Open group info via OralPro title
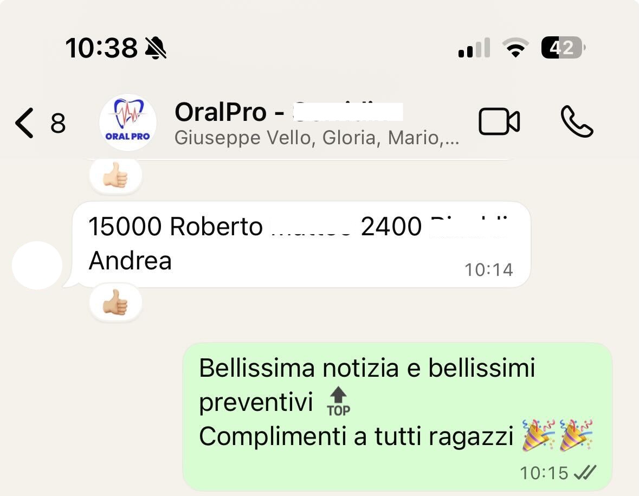639x496 pixels. pos(288,112)
